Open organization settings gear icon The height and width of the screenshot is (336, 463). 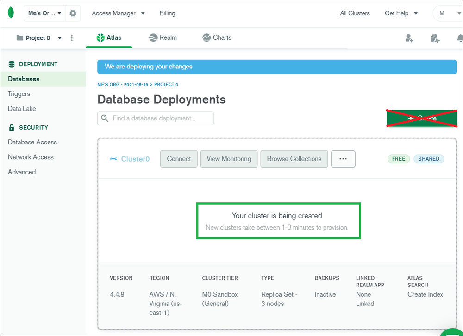[73, 13]
